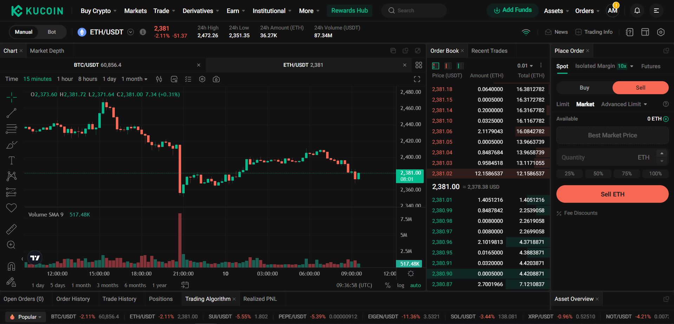Expand the 1 month interval dropdown

134,79
